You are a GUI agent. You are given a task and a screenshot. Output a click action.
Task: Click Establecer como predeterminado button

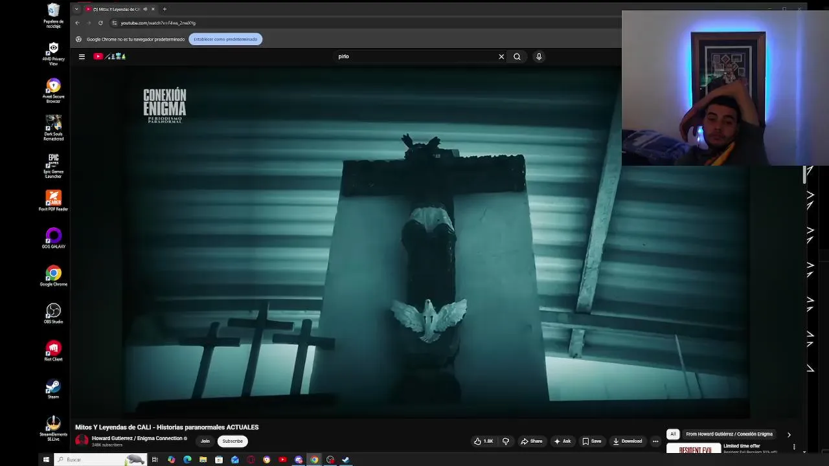tap(225, 39)
